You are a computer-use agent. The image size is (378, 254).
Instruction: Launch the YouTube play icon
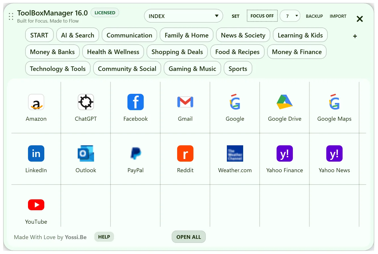coord(36,205)
